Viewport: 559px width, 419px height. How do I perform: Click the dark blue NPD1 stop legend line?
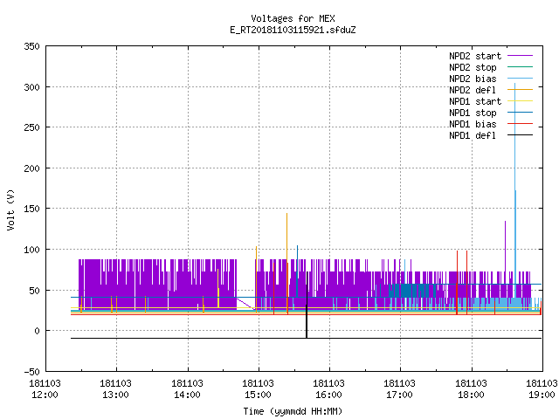click(x=520, y=113)
